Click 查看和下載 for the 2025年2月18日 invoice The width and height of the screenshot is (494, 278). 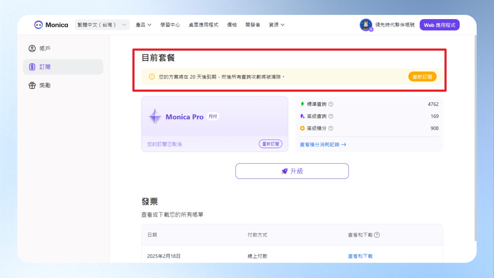[x=360, y=256]
